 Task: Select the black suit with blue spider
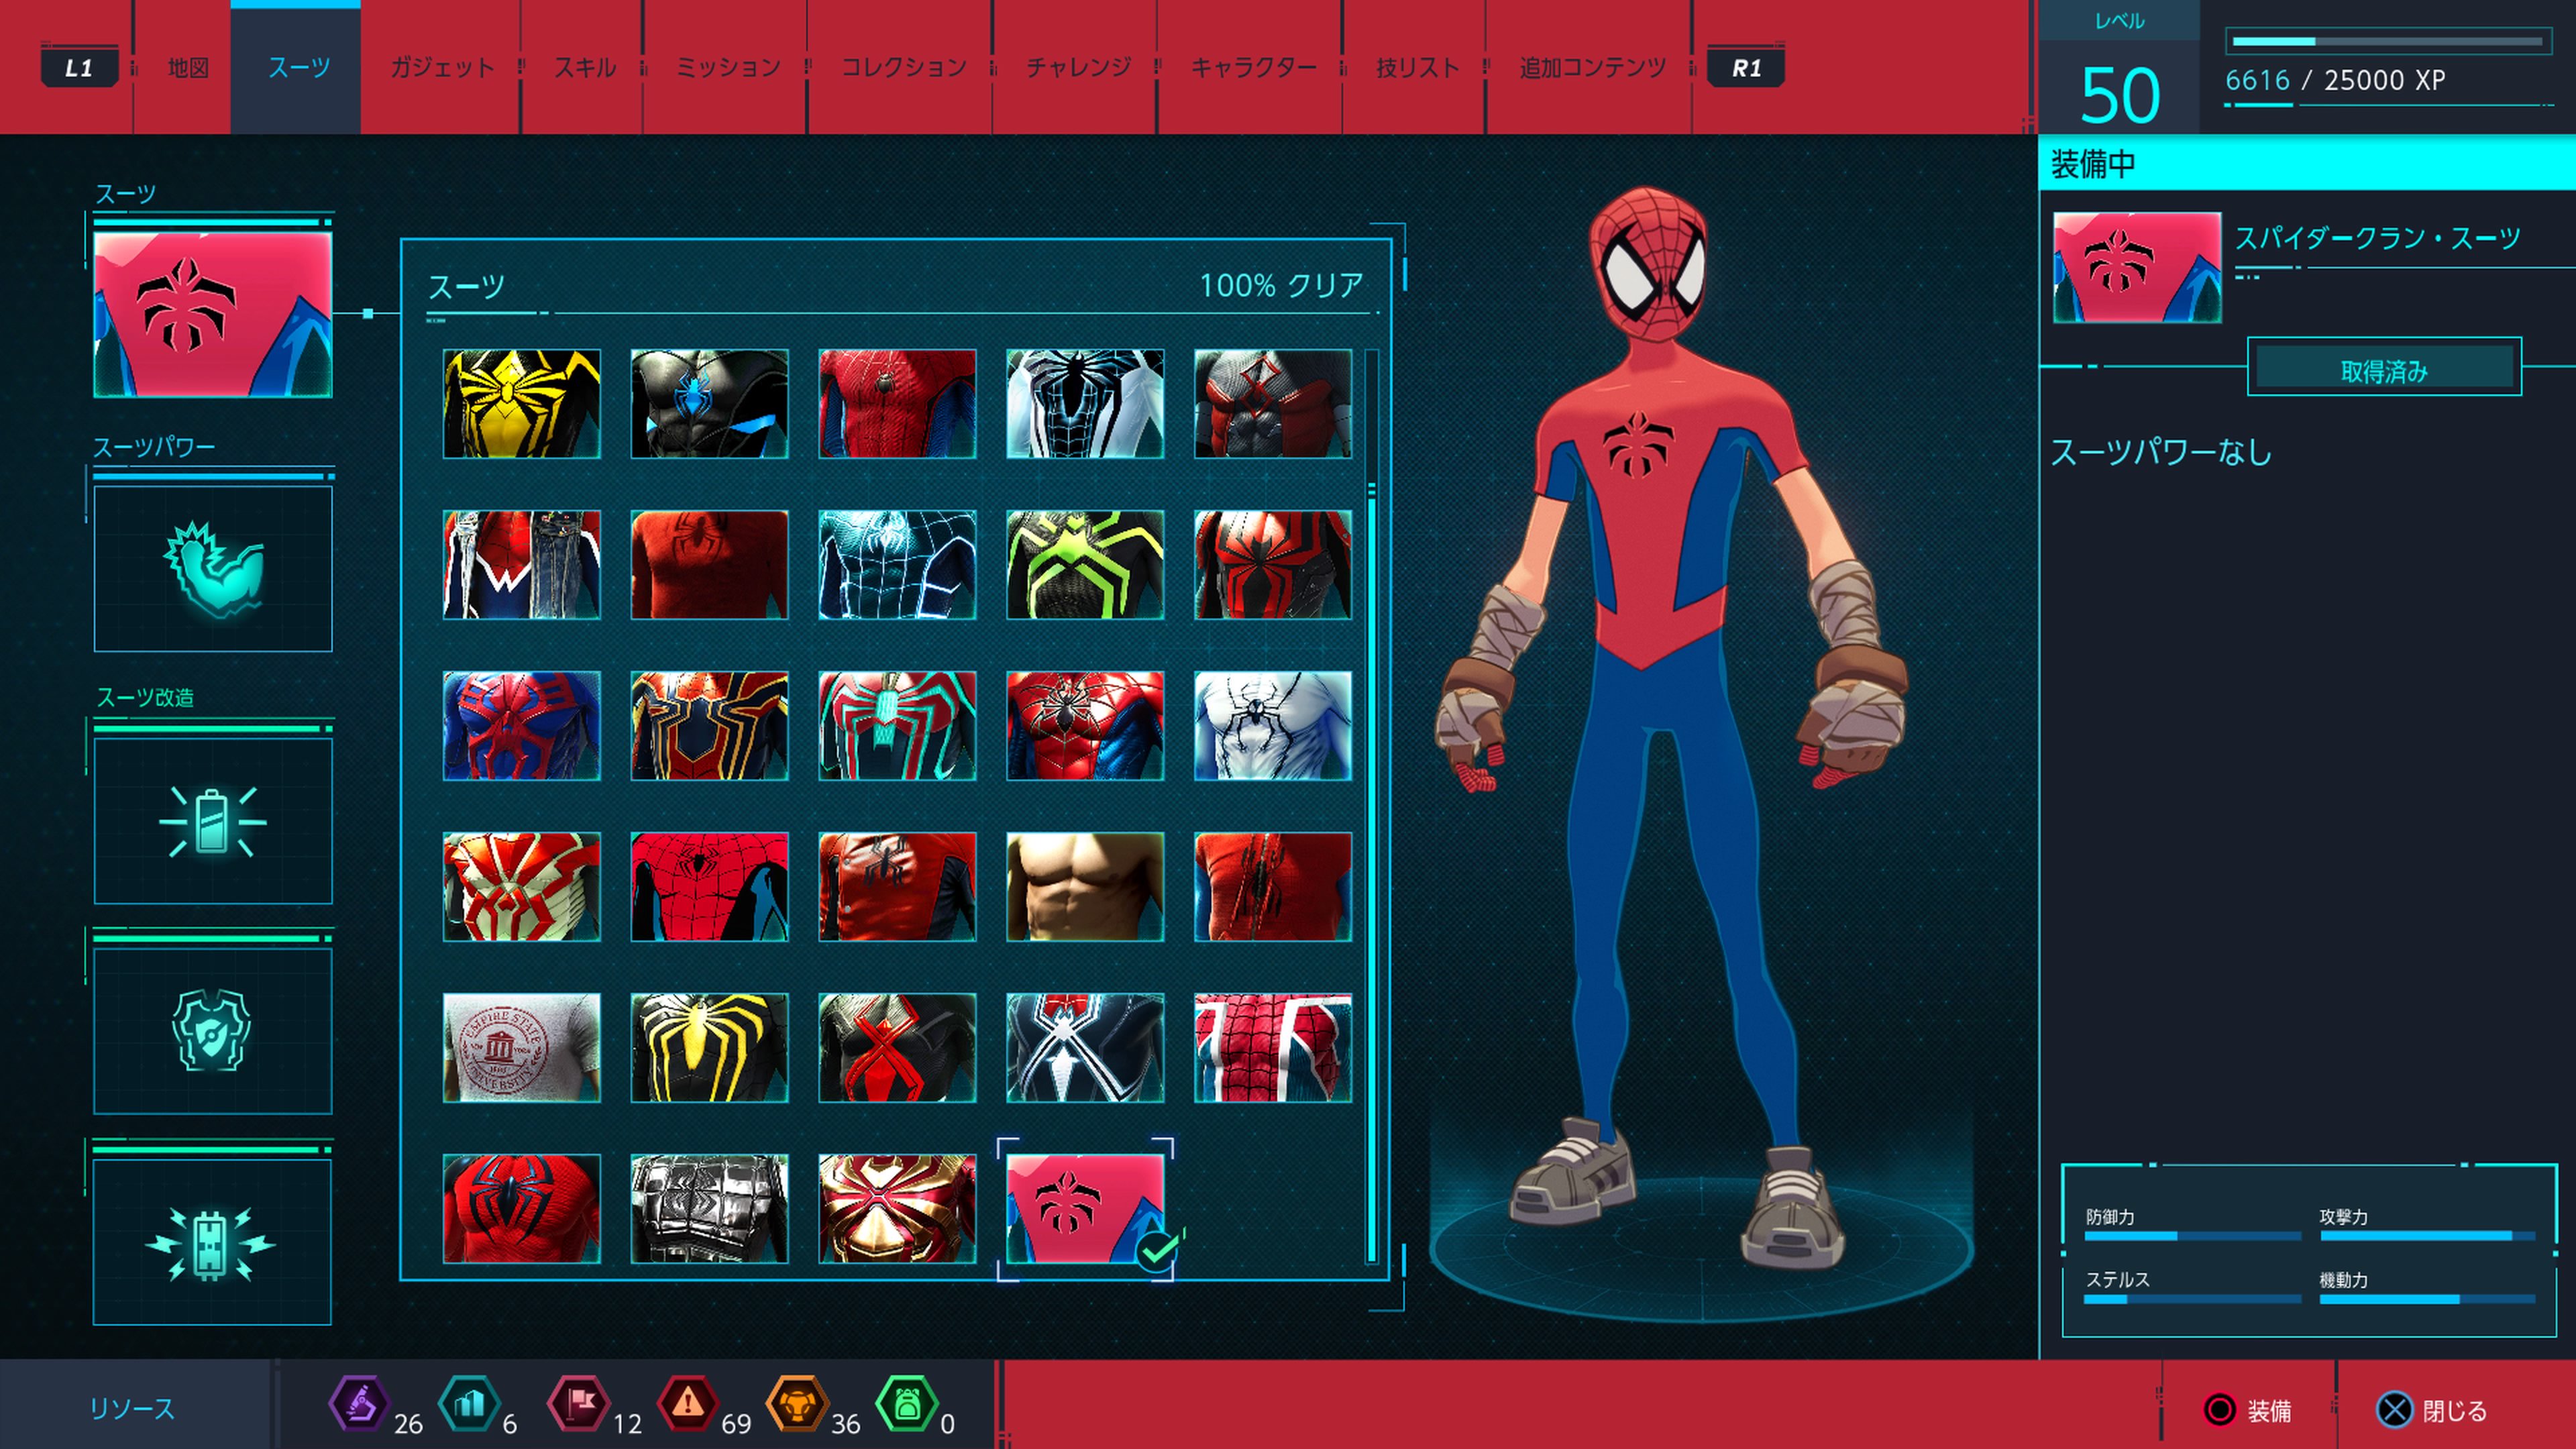pyautogui.click(x=710, y=404)
